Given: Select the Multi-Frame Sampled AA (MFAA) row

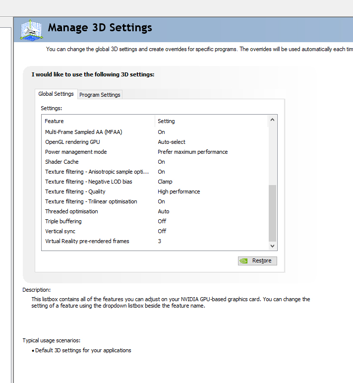Looking at the screenshot, I should click(x=83, y=132).
